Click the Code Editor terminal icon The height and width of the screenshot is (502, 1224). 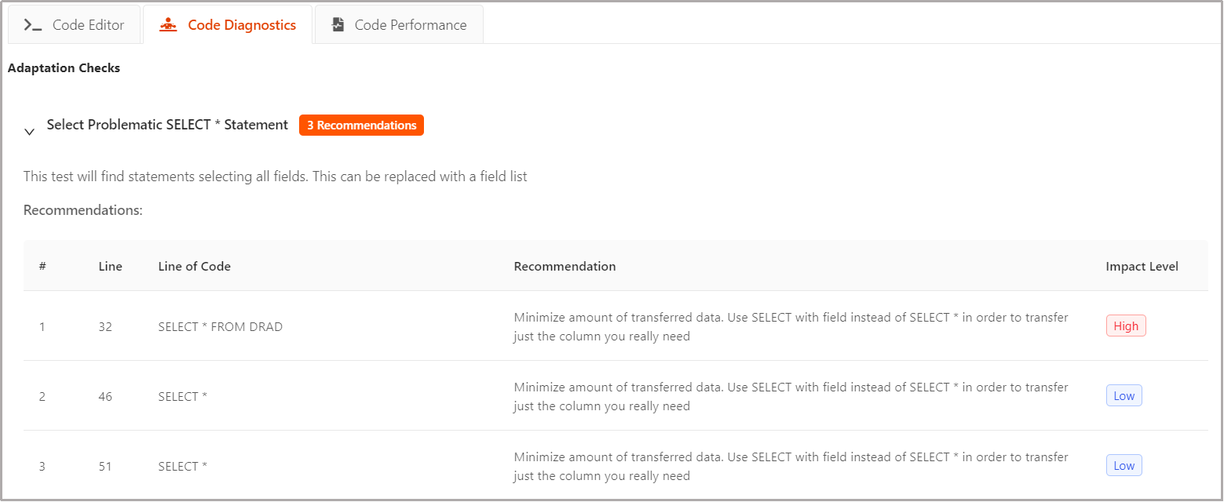[x=33, y=25]
